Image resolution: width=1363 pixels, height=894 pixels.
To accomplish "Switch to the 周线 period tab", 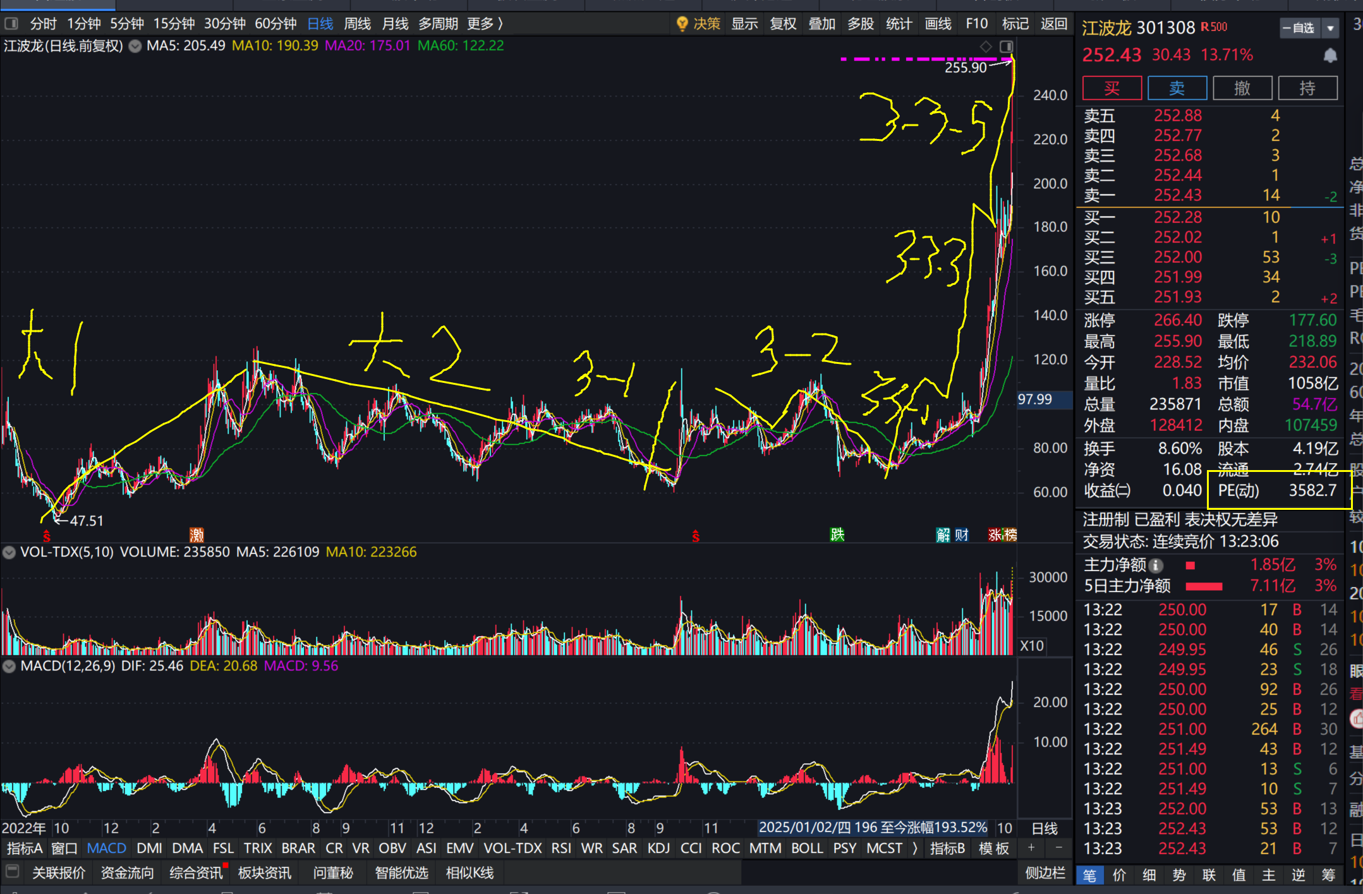I will tap(357, 24).
